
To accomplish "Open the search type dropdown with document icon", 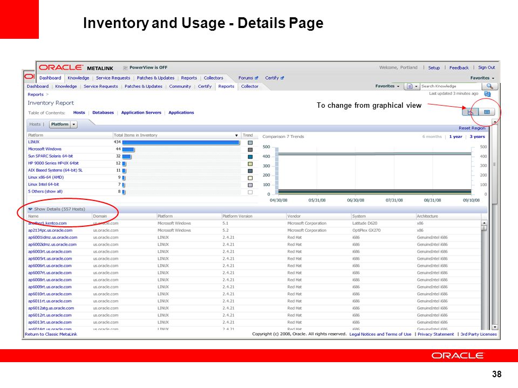I will point(412,86).
